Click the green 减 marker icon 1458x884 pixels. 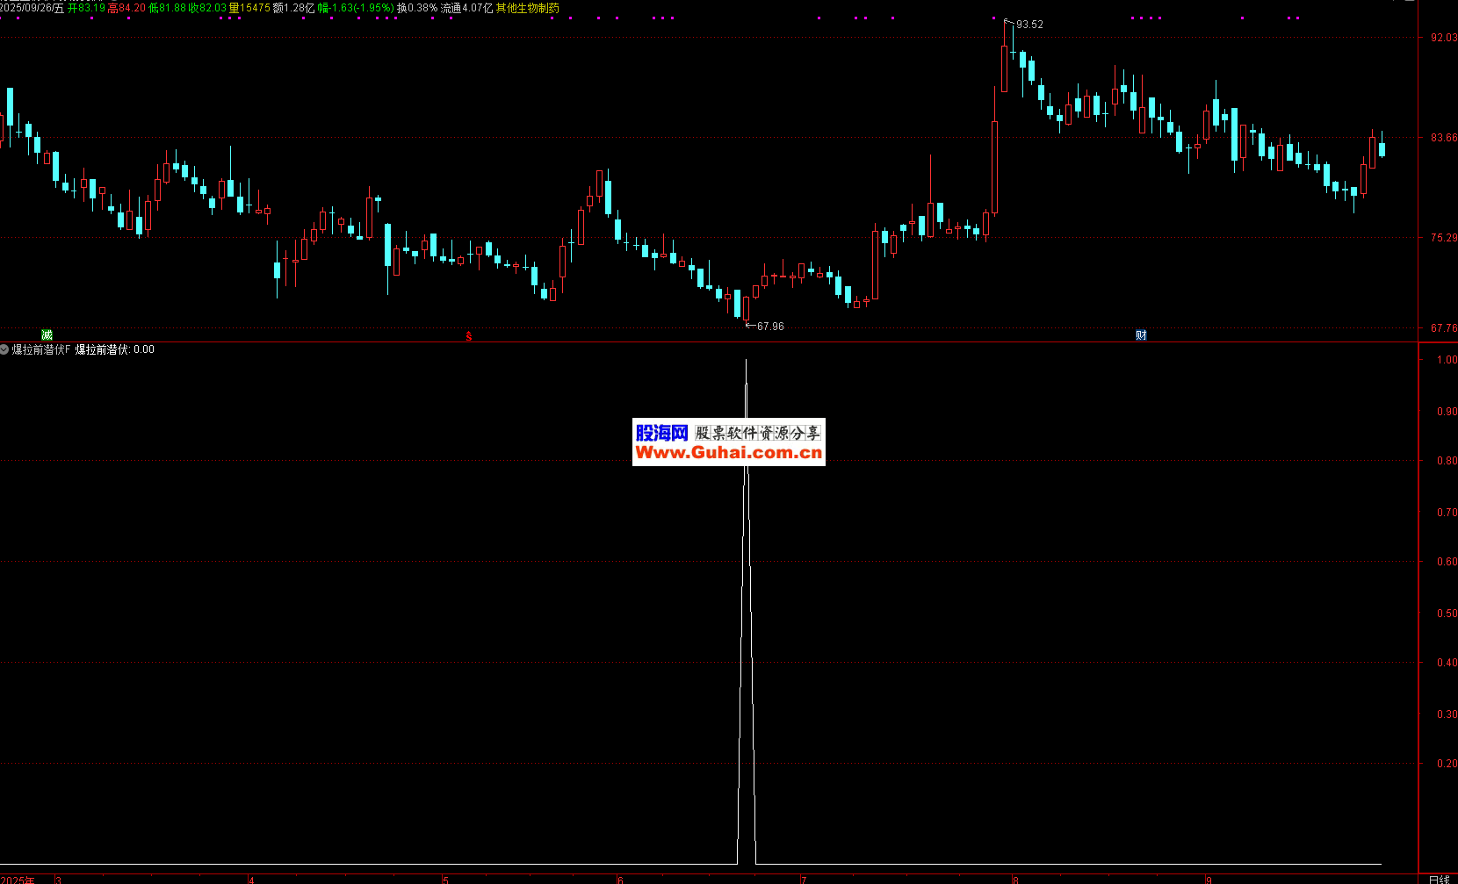coord(47,334)
